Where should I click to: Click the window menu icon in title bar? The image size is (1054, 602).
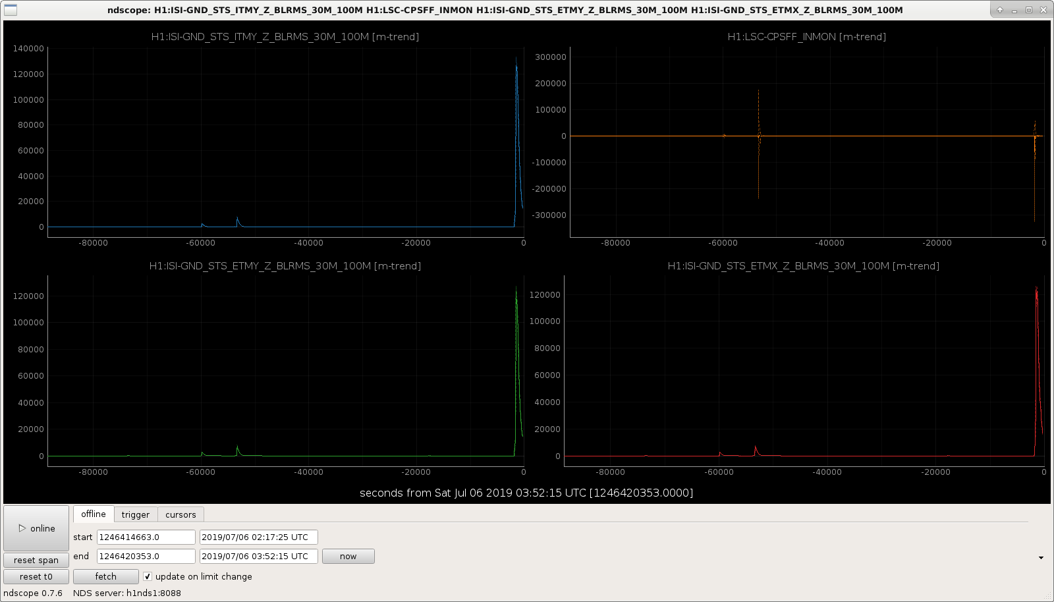11,10
